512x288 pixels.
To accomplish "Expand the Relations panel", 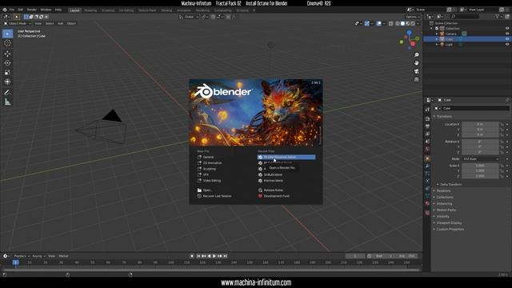I will [442, 190].
